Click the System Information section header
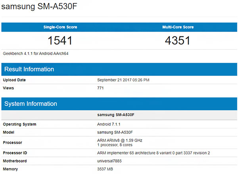 (x=119, y=104)
